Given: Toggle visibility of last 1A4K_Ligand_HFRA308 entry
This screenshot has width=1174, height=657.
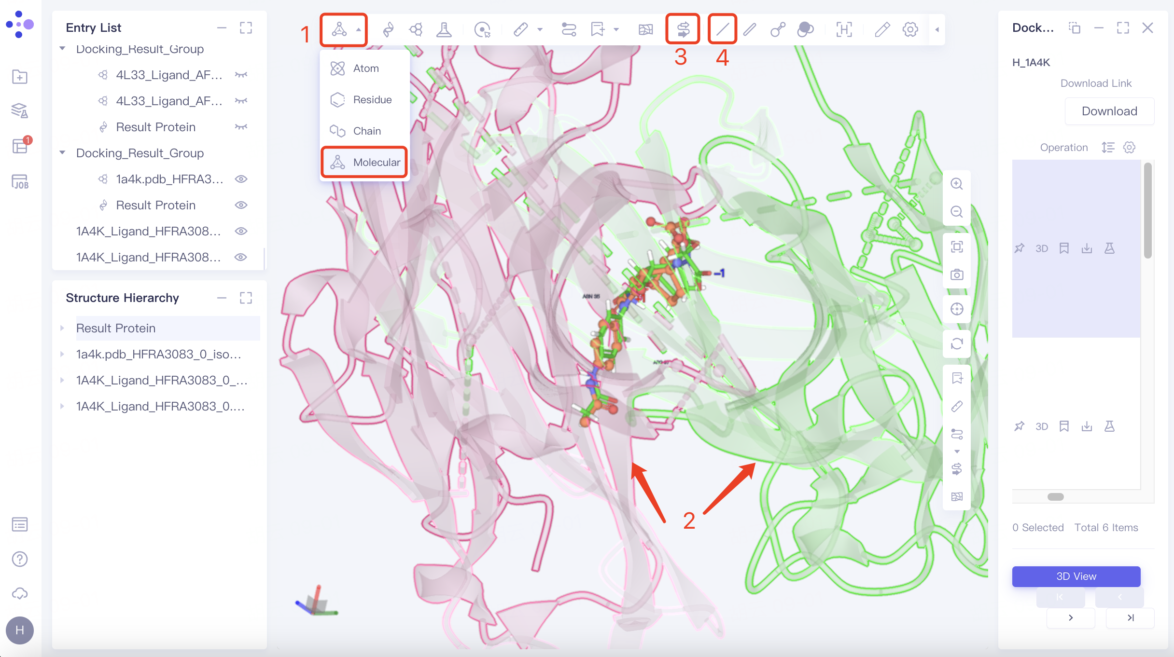Looking at the screenshot, I should pyautogui.click(x=241, y=257).
